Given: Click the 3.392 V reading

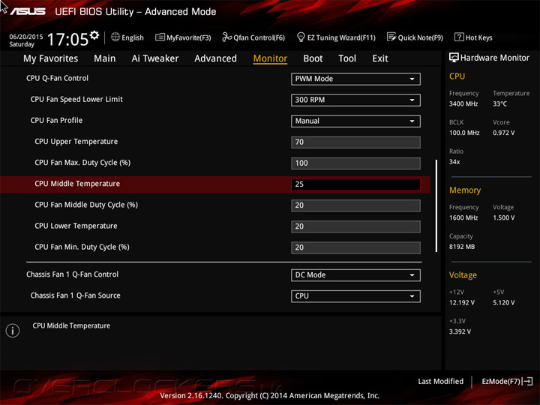Looking at the screenshot, I should click(460, 331).
